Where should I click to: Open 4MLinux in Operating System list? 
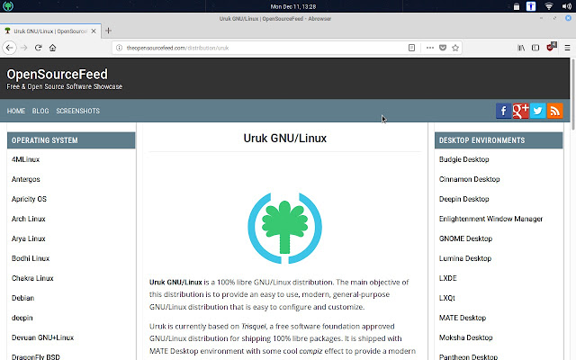click(25, 159)
